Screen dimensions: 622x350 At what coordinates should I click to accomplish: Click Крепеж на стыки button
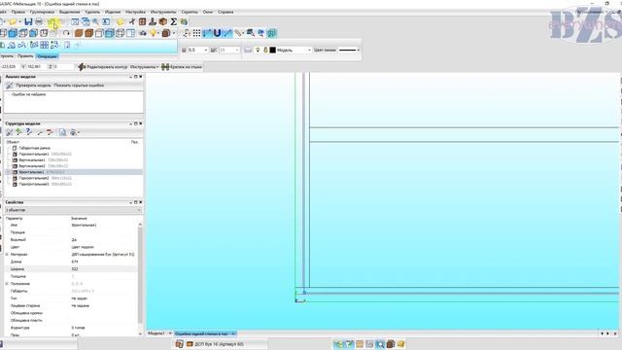[182, 67]
